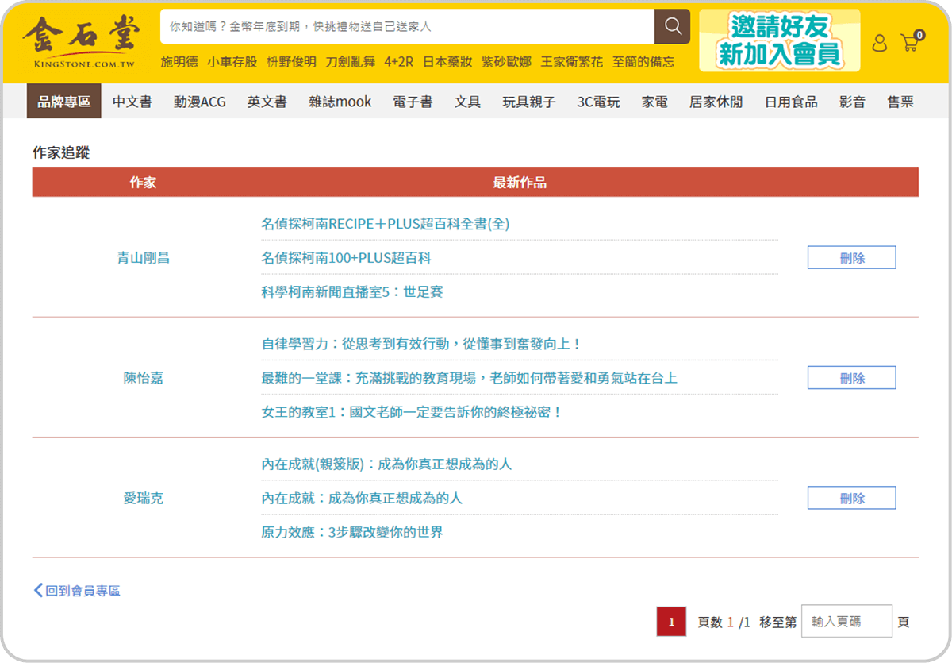
Task: Open the shopping cart icon
Action: click(x=910, y=43)
